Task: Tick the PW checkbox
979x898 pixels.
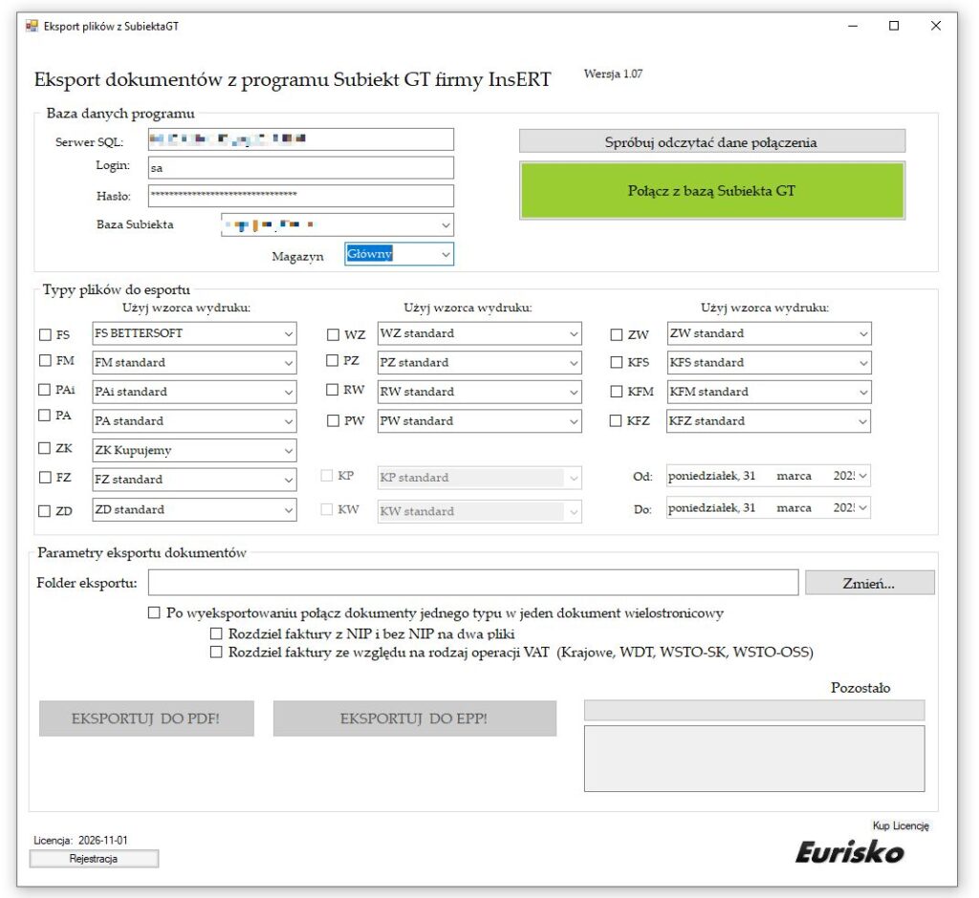Action: pos(333,421)
